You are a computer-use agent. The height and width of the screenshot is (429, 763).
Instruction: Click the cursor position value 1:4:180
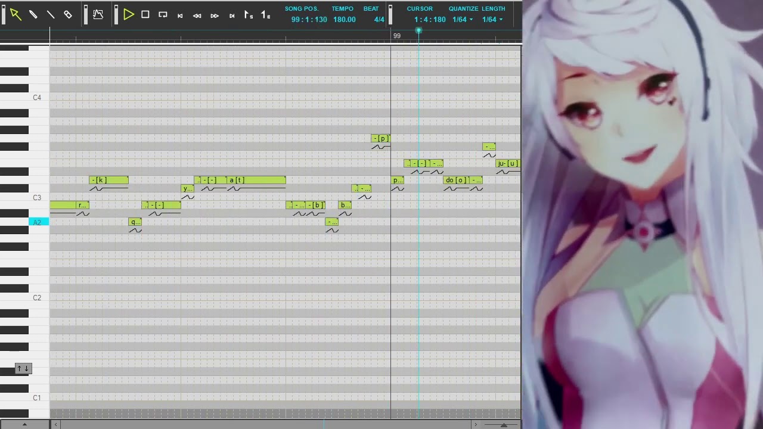coord(430,20)
